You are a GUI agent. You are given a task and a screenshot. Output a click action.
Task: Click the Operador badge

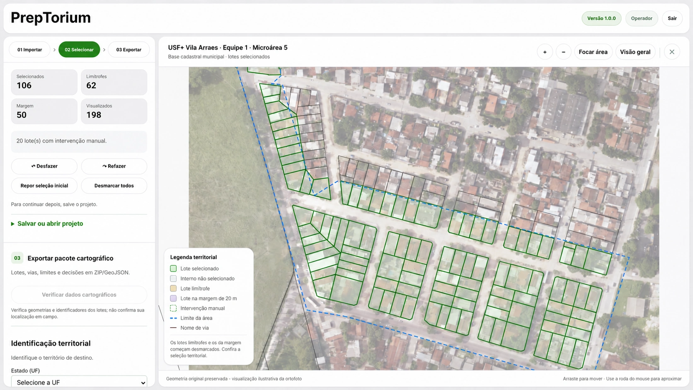[x=642, y=18]
